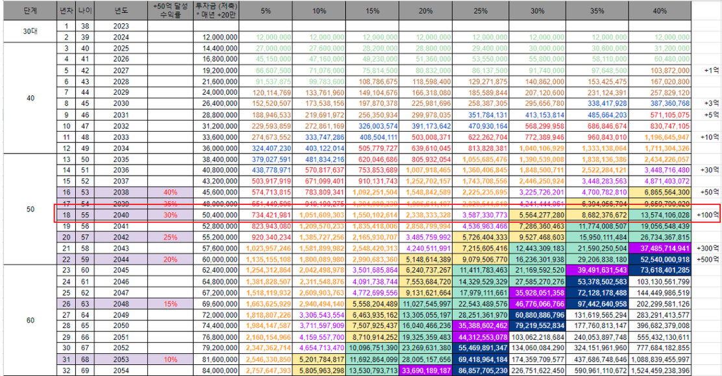722x376 pixels.
Task: Select the 5% return column header
Action: [x=266, y=10]
